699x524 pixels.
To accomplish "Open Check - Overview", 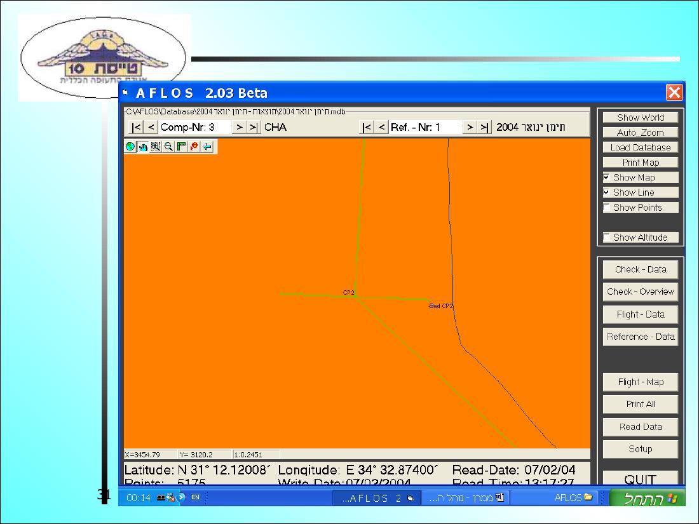I will coord(641,292).
